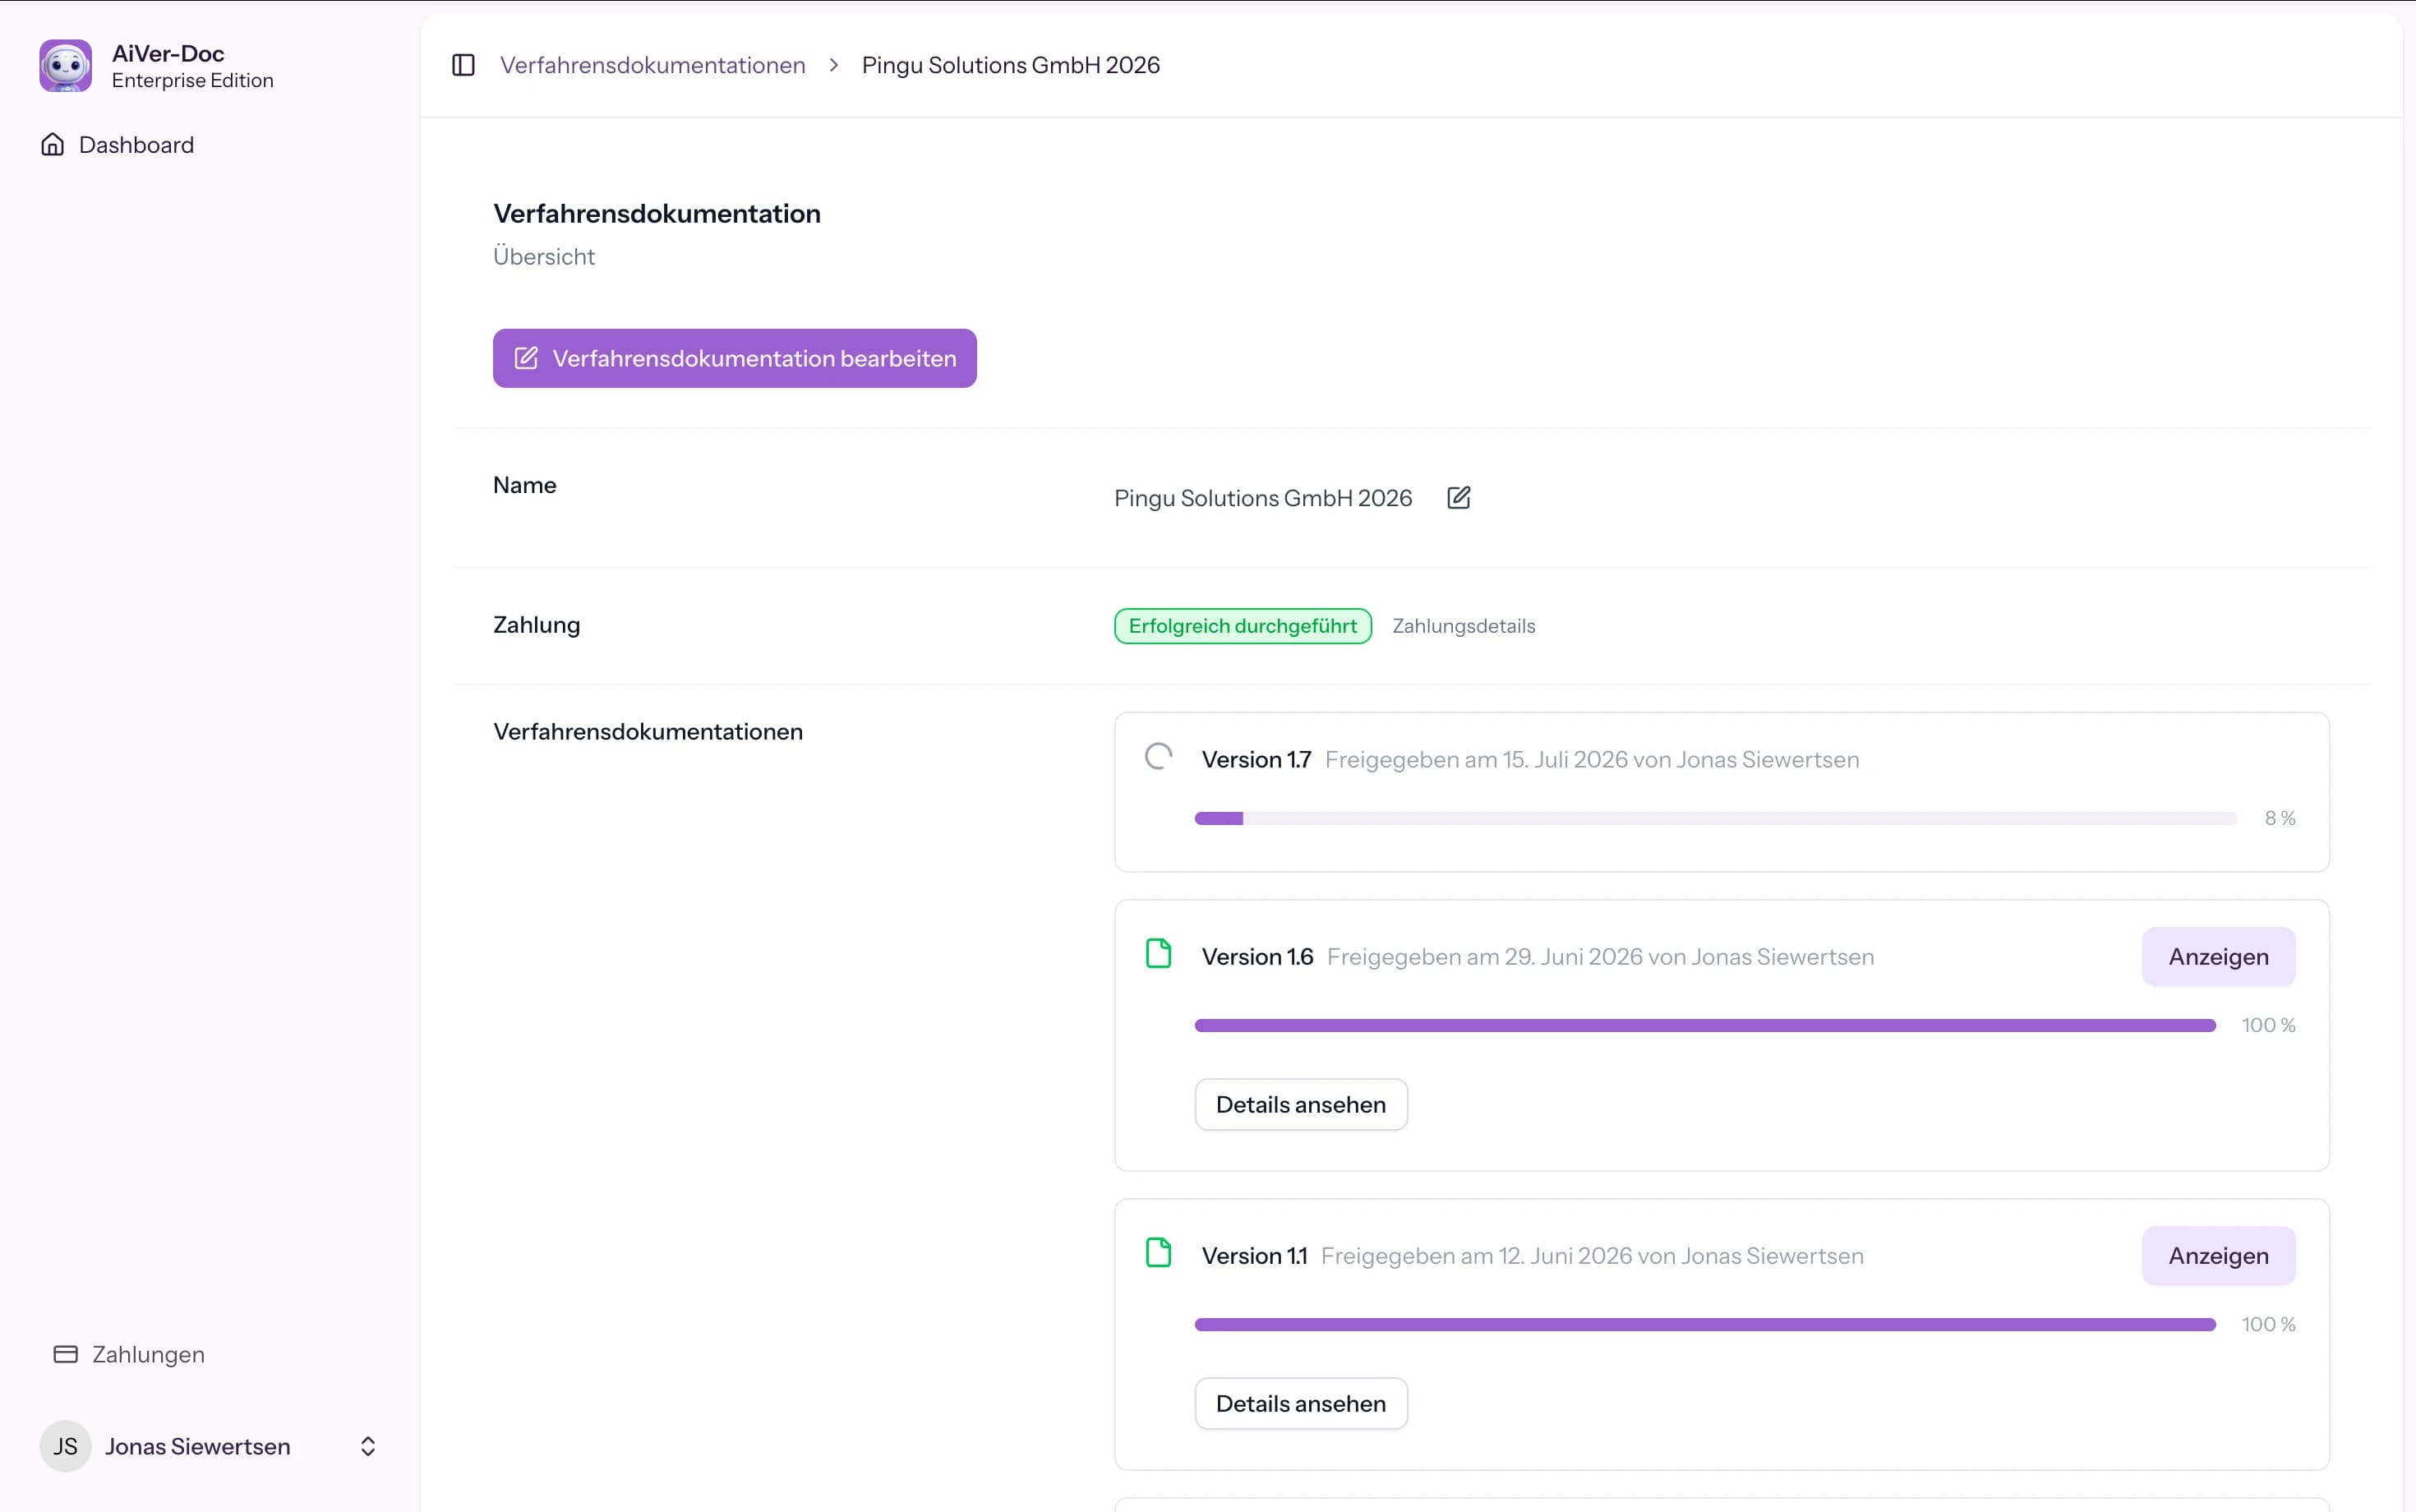2416x1512 pixels.
Task: Click the Version 1.7 title text
Action: pos(1256,760)
